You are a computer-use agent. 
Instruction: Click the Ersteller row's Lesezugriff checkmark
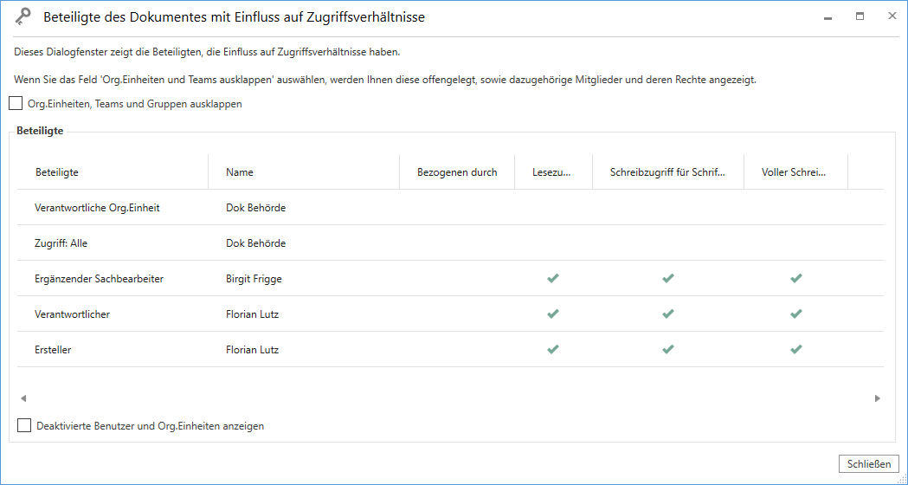click(553, 350)
